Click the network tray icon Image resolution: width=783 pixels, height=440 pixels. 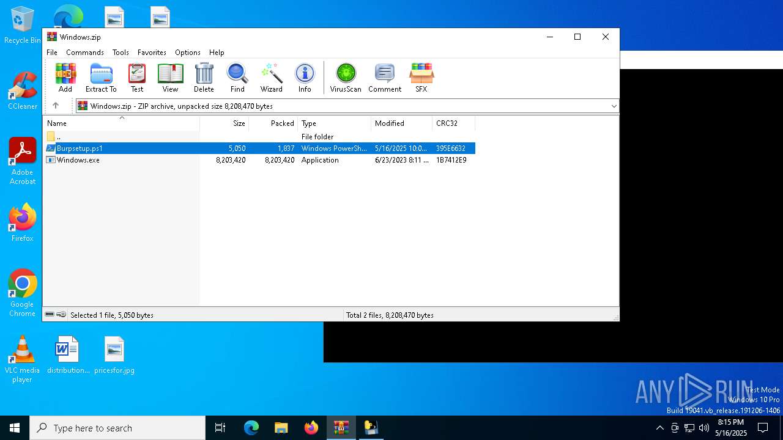coord(689,428)
